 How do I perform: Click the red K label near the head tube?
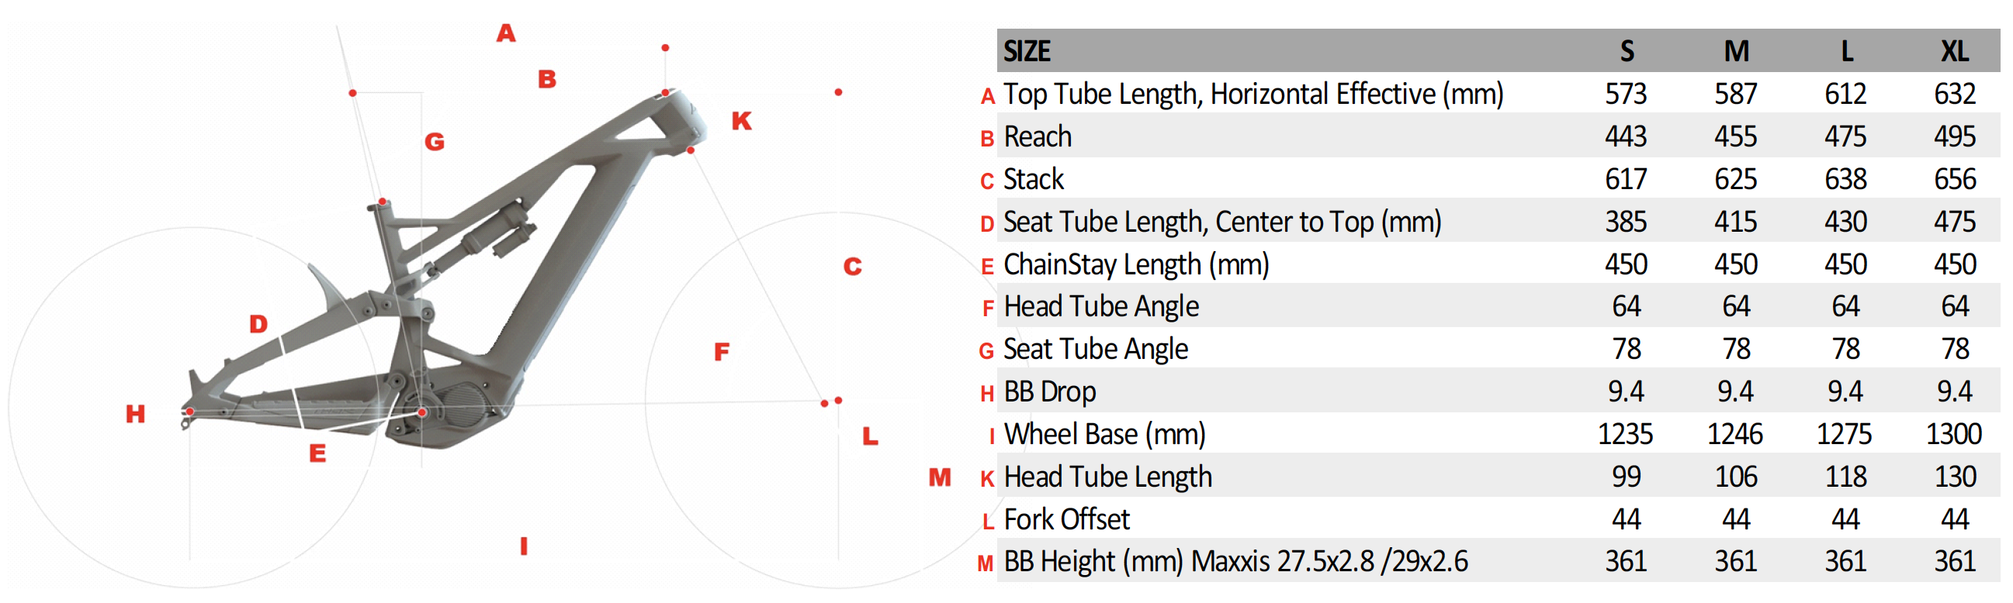coord(742,121)
